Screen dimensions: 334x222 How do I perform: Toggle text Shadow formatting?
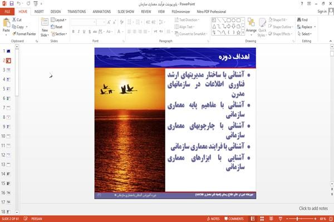pos(90,32)
